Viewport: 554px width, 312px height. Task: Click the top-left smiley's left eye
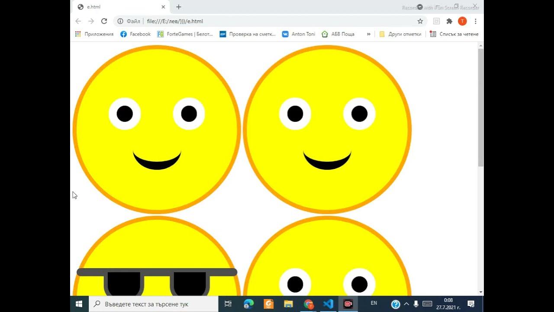click(125, 114)
